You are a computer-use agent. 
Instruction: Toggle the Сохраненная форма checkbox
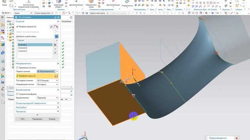pos(17,94)
